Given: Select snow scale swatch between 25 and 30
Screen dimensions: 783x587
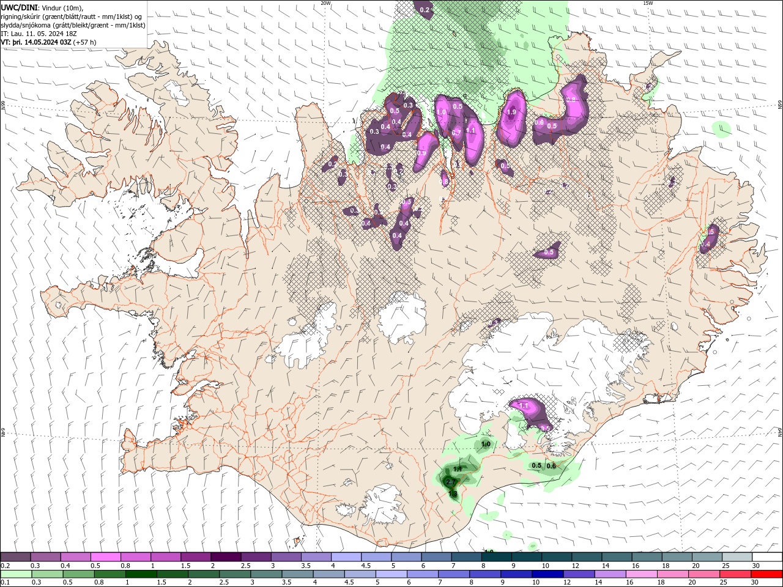Looking at the screenshot, I should pyautogui.click(x=737, y=557).
